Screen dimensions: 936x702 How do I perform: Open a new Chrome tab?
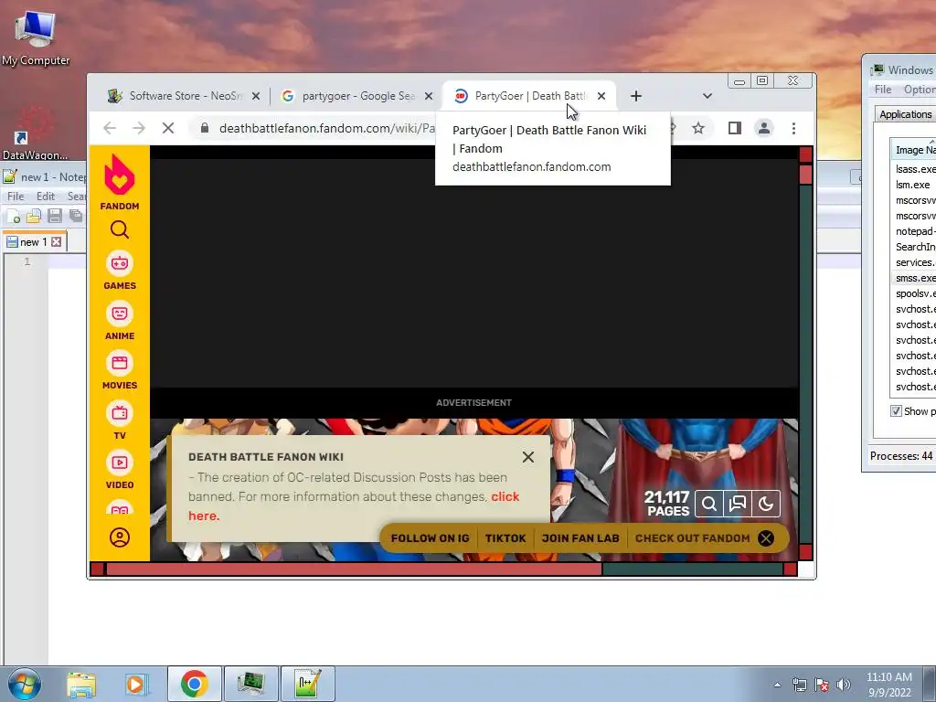coord(636,96)
